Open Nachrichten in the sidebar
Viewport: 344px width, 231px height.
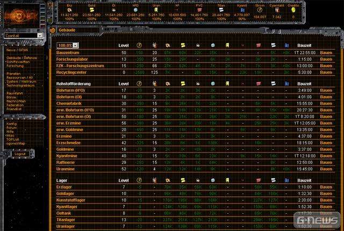(x=16, y=101)
